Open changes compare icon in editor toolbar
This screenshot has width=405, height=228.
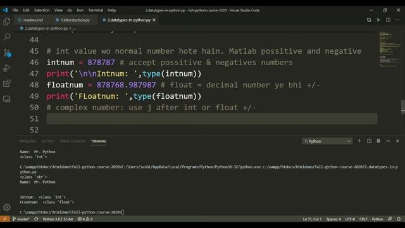click(x=369, y=20)
